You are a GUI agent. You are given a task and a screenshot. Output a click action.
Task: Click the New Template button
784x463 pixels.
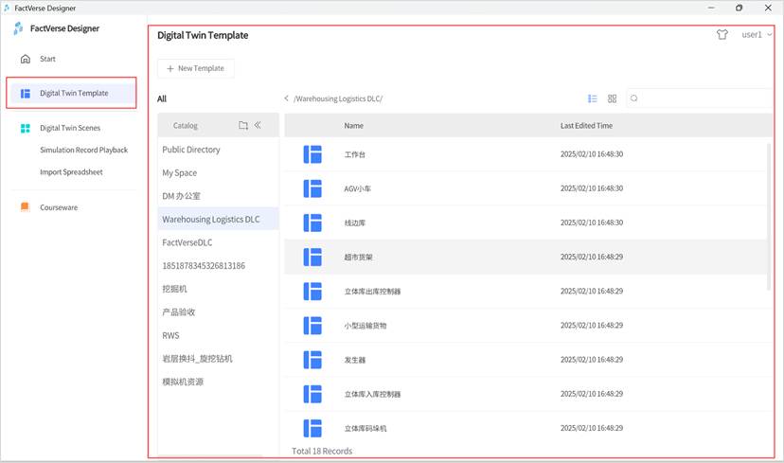196,69
